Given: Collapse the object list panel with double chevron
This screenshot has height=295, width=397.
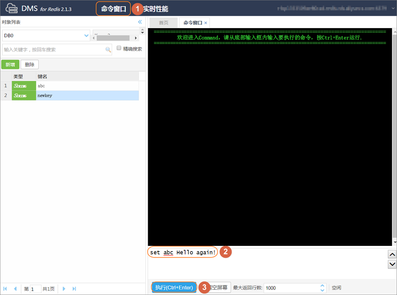Looking at the screenshot, I should tap(140, 22).
